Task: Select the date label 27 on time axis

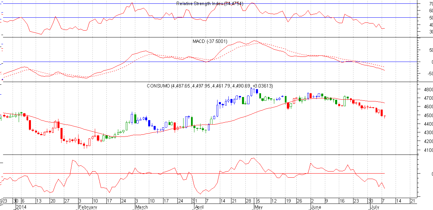Action: pyautogui.click(x=67, y=201)
